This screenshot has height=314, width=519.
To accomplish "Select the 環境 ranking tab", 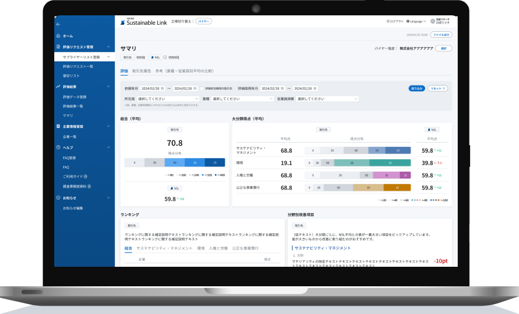I will (201, 248).
